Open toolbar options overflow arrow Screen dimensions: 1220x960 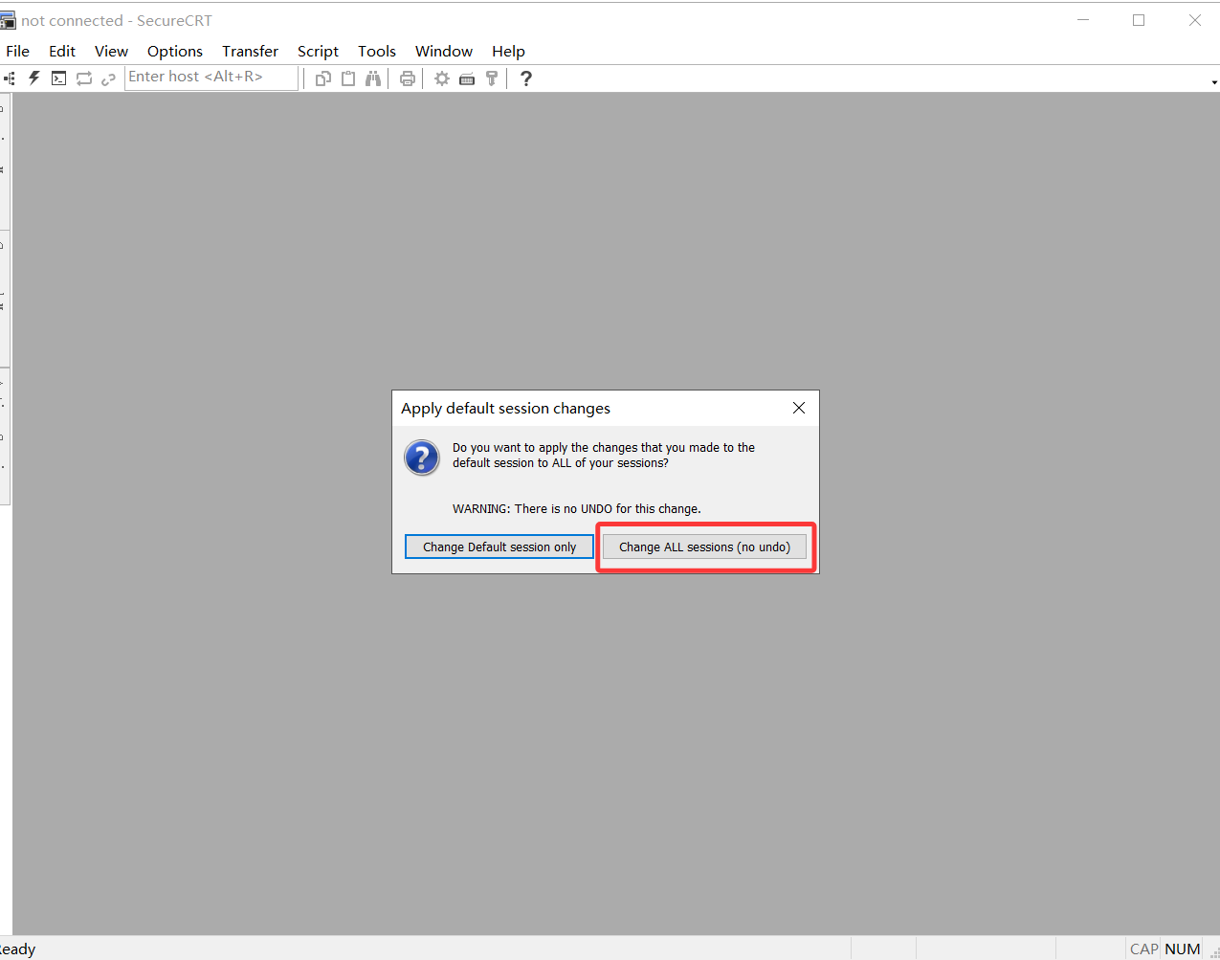click(x=1214, y=82)
